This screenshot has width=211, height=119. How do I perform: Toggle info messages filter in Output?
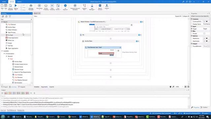click(14, 93)
